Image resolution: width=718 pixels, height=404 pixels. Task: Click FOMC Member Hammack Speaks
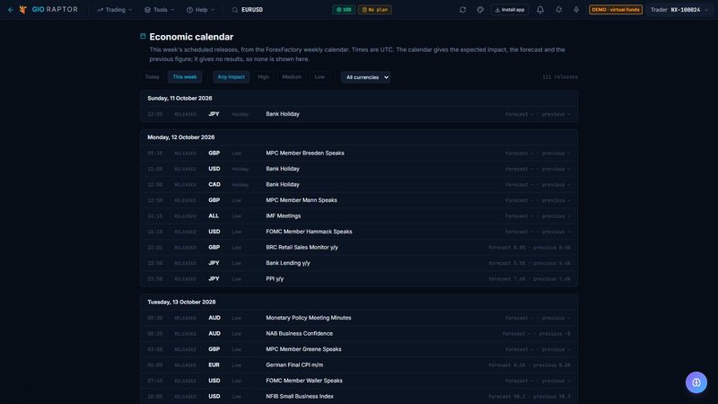[359, 232]
